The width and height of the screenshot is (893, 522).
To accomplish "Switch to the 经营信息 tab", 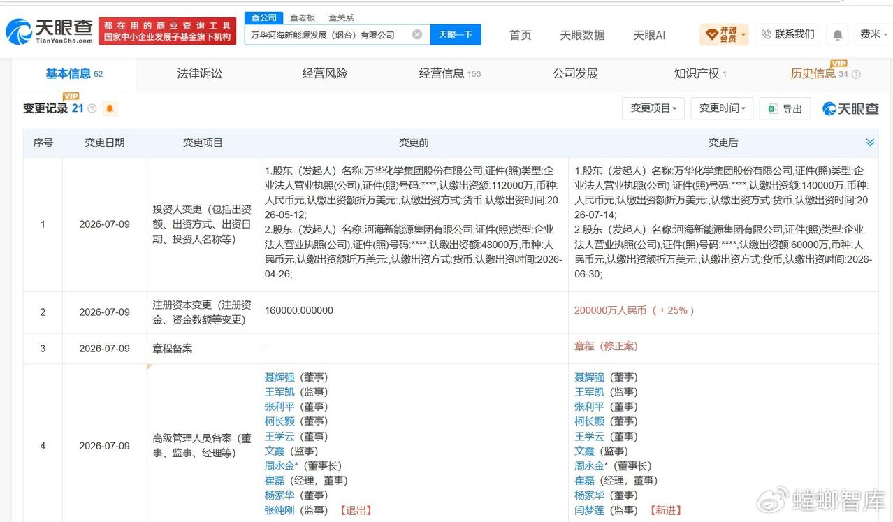I will coord(450,73).
